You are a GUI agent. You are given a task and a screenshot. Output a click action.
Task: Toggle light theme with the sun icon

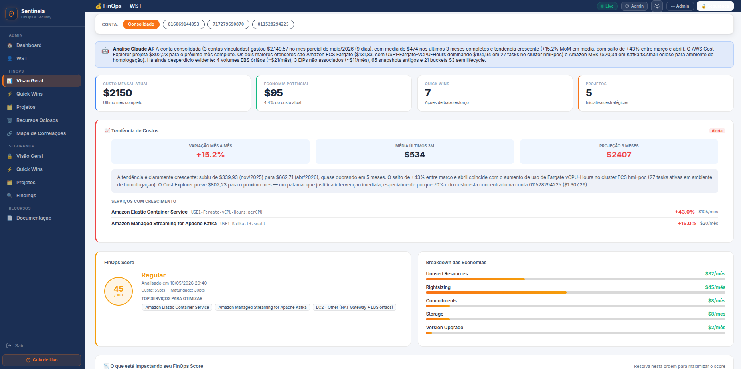pyautogui.click(x=657, y=6)
